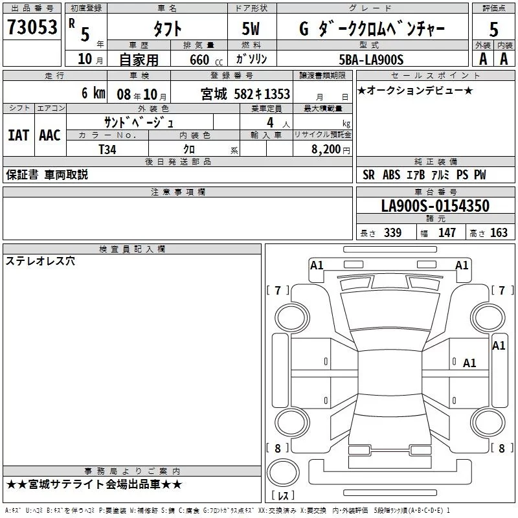Select the model code 5BA-LA900S
The height and width of the screenshot is (518, 518).
coord(371,60)
